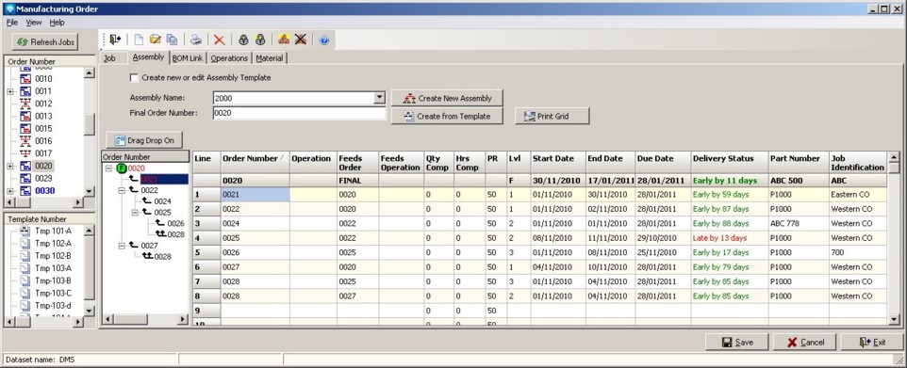This screenshot has height=368, width=907.
Task: Click the New blank document toolbar icon
Action: (139, 40)
